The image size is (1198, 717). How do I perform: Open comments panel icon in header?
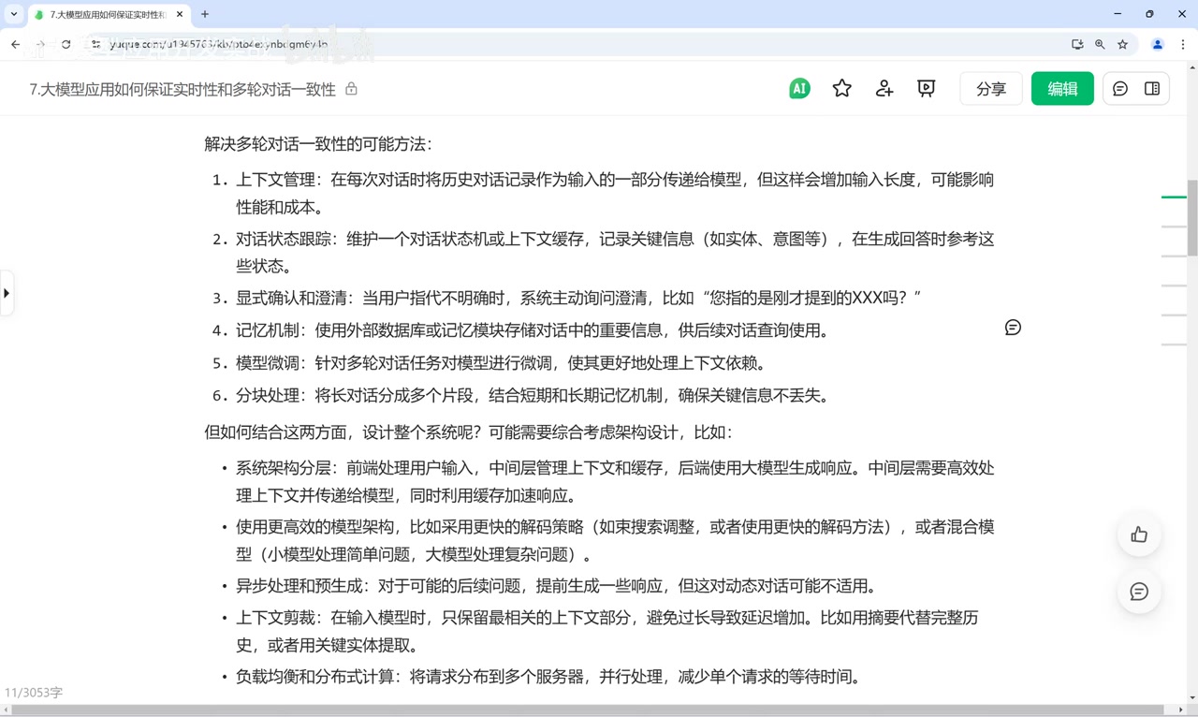[1120, 89]
